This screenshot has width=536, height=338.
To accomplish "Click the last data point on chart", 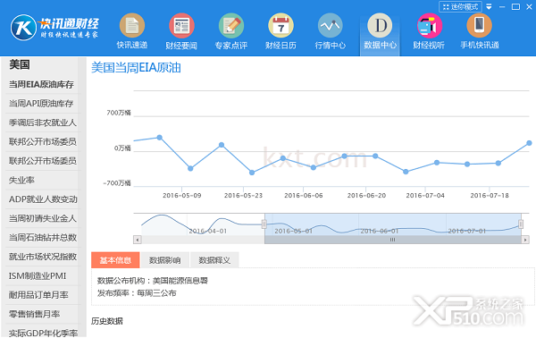I will pos(529,143).
